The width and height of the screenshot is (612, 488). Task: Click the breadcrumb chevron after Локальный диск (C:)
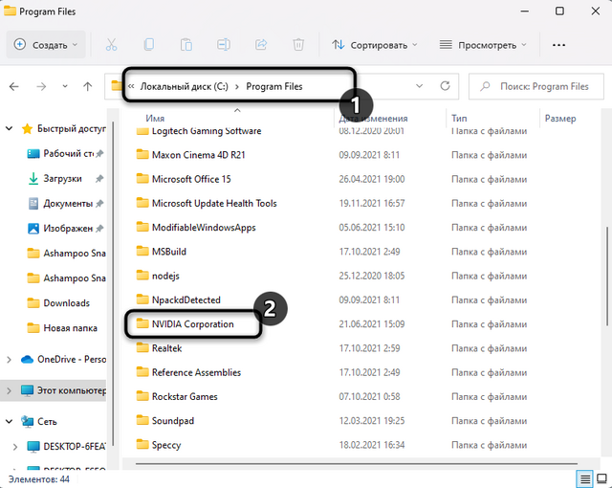237,86
